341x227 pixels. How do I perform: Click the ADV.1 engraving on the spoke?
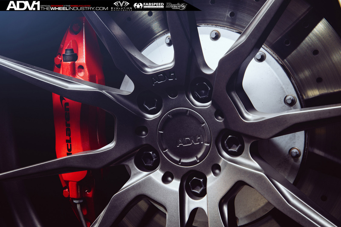[164, 79]
